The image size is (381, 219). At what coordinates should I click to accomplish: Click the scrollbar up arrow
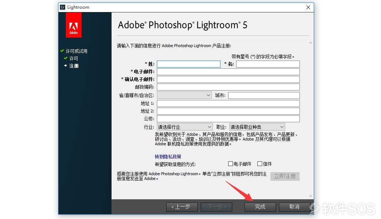pyautogui.click(x=310, y=43)
